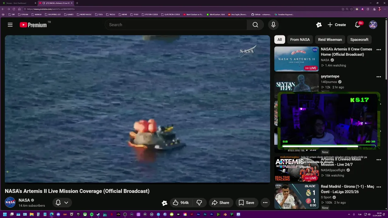The height and width of the screenshot is (218, 388).
Task: Click '16k watching' text
Action: pyautogui.click(x=334, y=175)
